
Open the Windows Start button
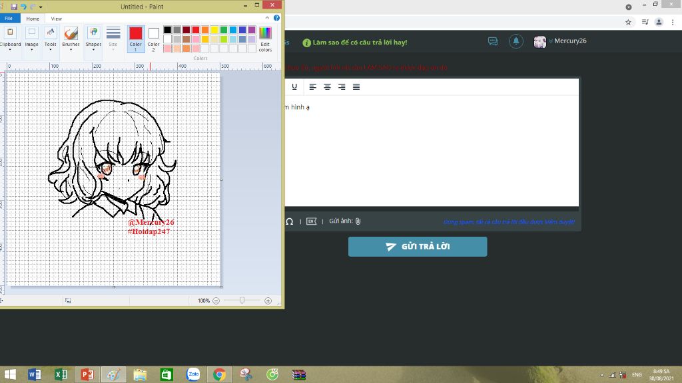[9, 374]
